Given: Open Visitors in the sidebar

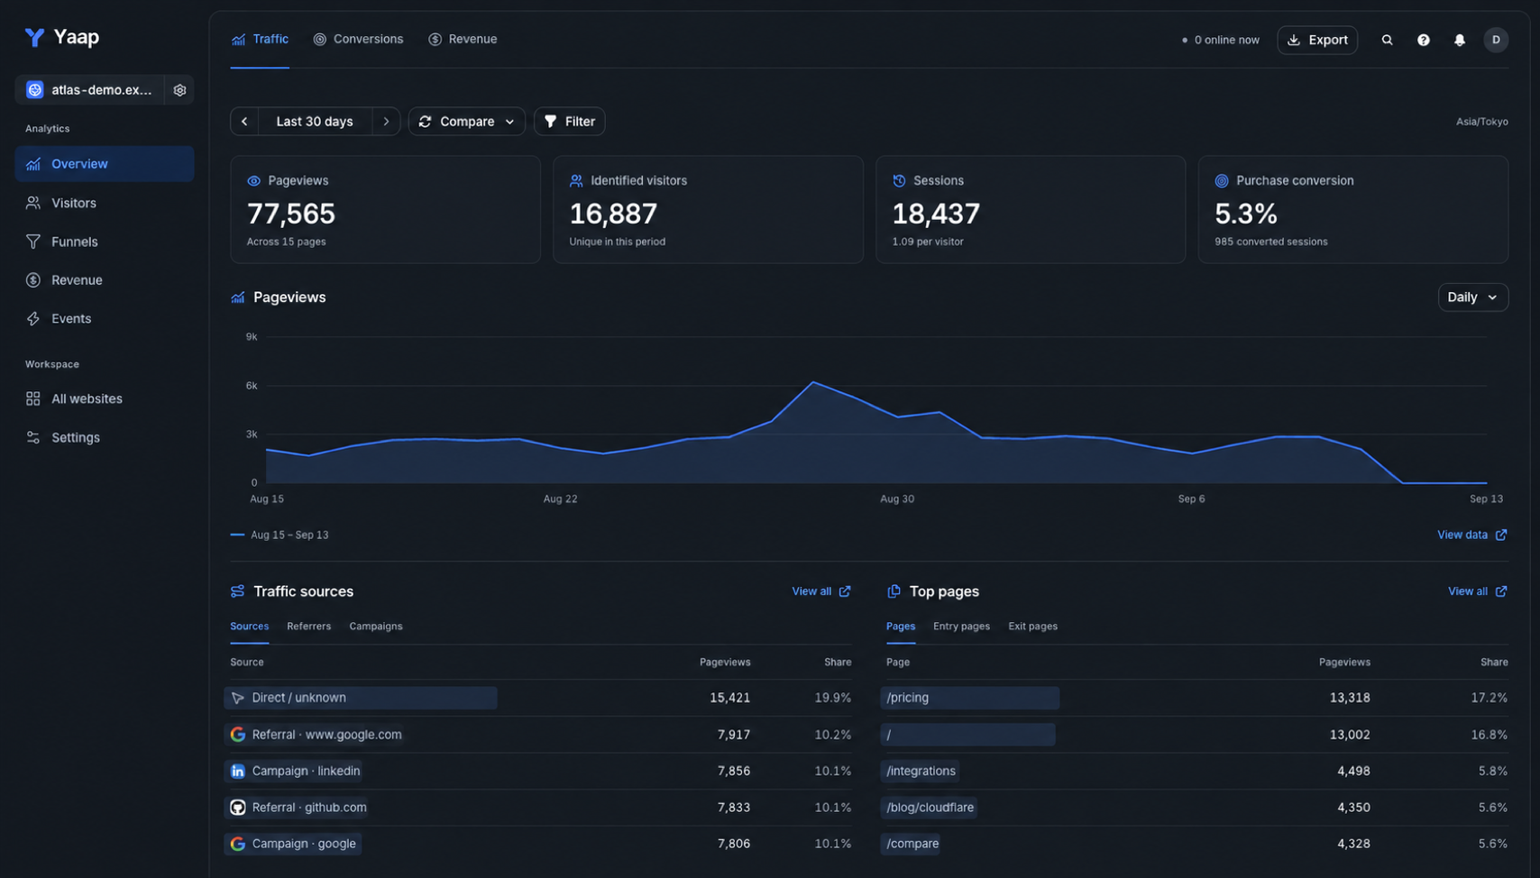Looking at the screenshot, I should click(x=105, y=204).
